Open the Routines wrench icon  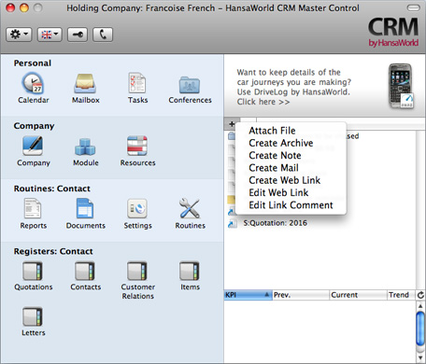tap(190, 208)
